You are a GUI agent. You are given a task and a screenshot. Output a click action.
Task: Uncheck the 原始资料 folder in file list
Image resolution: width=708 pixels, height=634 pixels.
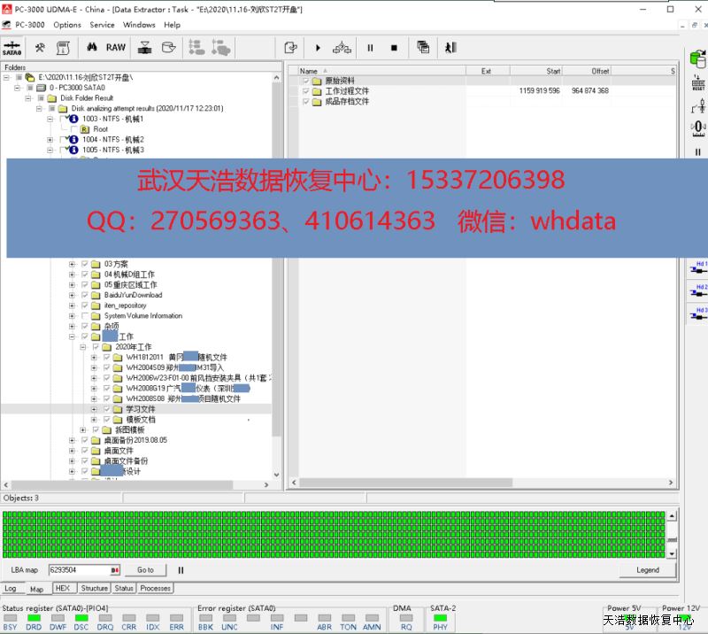306,81
